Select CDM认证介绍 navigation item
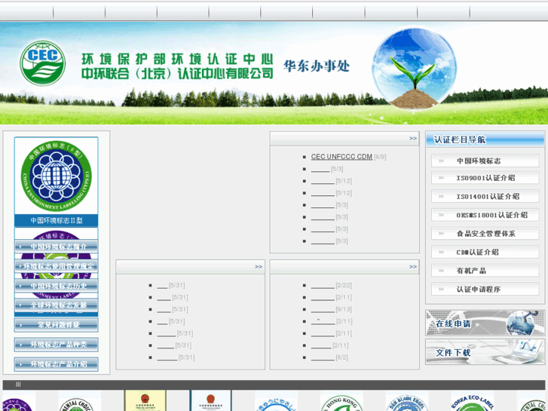Image resolution: width=548 pixels, height=411 pixels. pos(485,252)
